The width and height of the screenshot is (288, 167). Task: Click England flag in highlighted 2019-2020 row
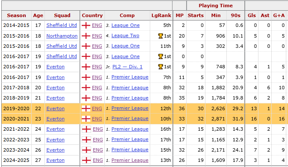pyautogui.click(x=86, y=108)
